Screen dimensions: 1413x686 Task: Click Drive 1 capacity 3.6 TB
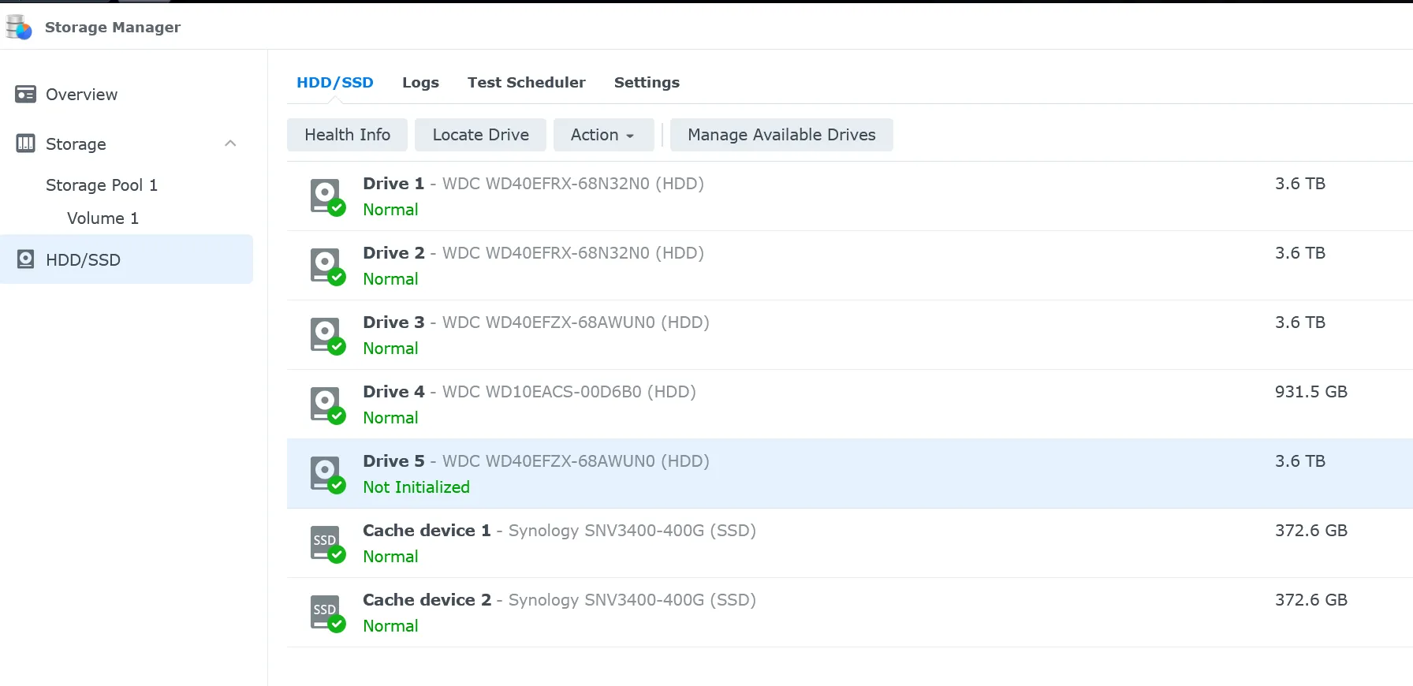1300,184
